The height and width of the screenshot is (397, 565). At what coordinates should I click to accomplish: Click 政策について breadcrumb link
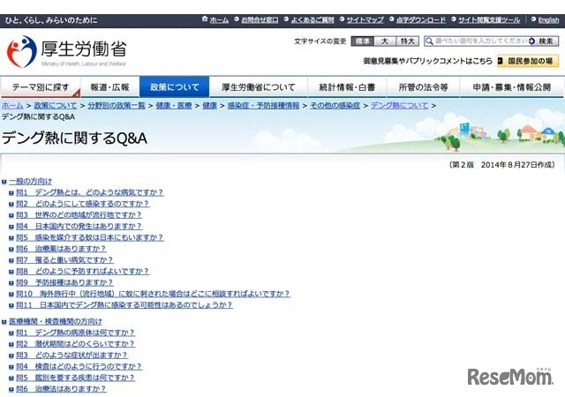[56, 106]
